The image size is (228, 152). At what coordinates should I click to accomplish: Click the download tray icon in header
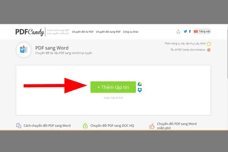178,31
